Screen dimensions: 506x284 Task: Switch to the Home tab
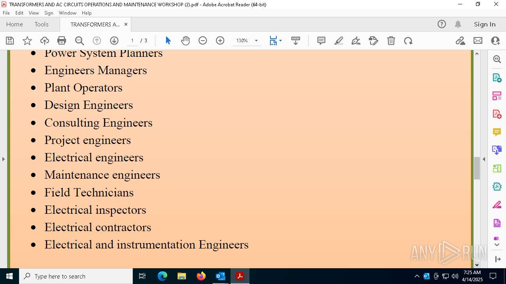tap(15, 24)
